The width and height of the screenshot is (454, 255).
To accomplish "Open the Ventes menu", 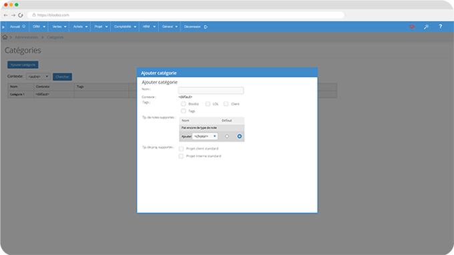I will point(59,27).
